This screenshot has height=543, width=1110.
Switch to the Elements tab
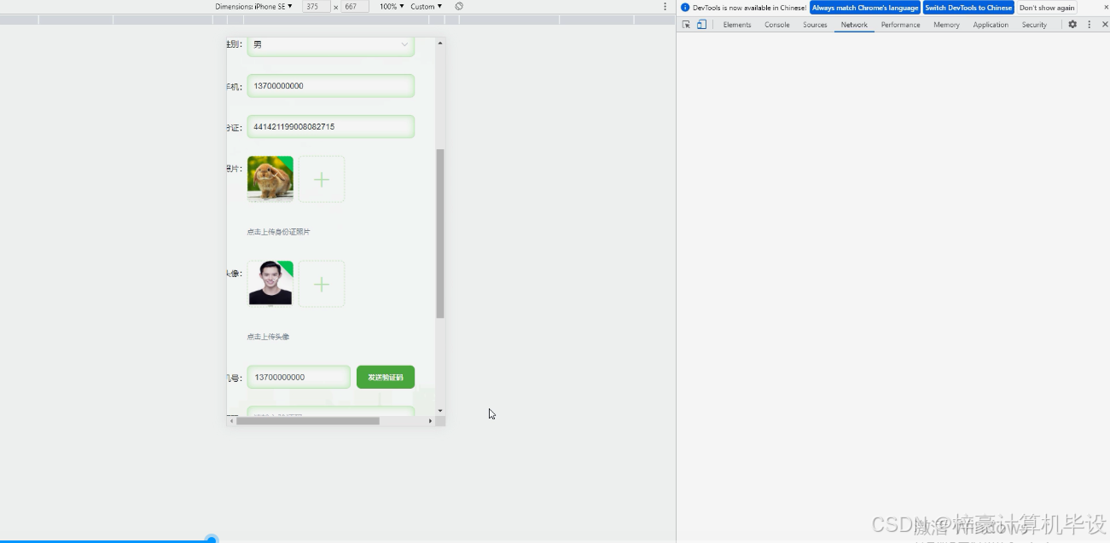[737, 25]
